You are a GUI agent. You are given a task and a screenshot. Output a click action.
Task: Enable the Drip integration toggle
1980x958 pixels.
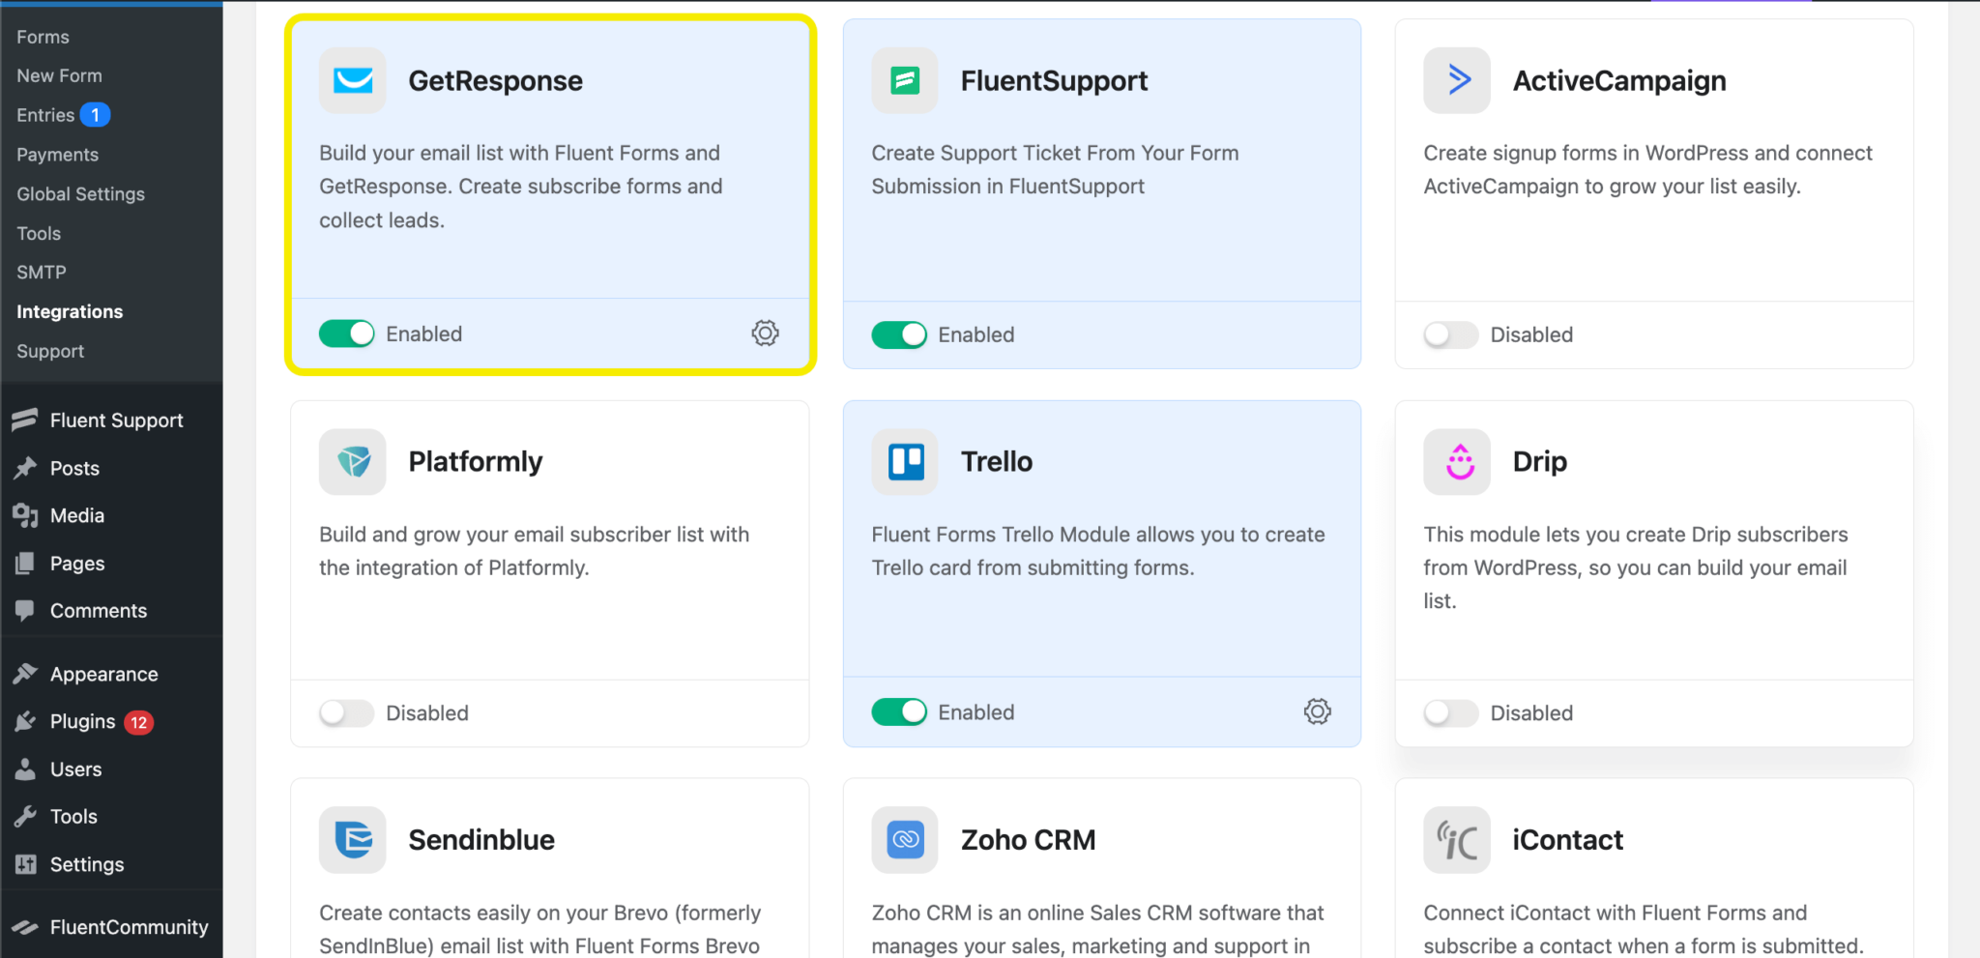[x=1450, y=712]
